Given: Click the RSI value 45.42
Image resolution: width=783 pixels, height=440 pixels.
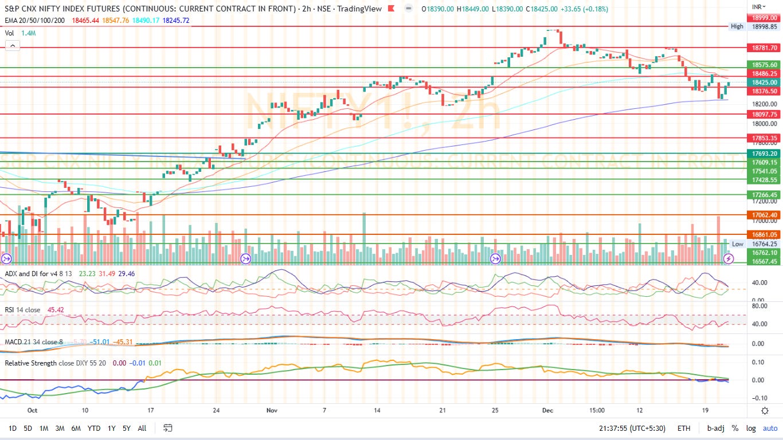Looking at the screenshot, I should pos(55,311).
